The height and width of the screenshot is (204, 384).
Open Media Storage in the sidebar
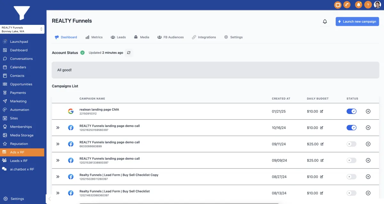22,135
